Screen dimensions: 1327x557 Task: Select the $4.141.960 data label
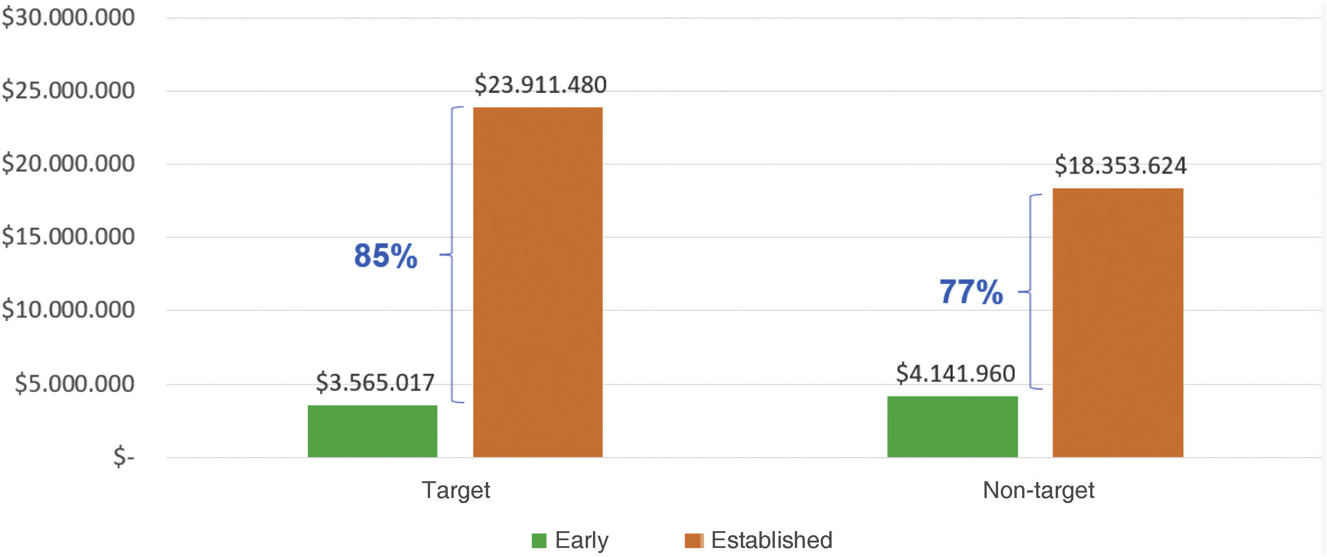pyautogui.click(x=955, y=374)
